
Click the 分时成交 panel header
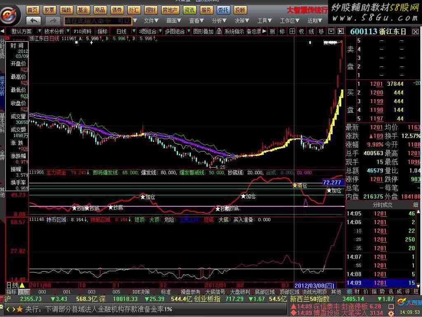click(382, 205)
